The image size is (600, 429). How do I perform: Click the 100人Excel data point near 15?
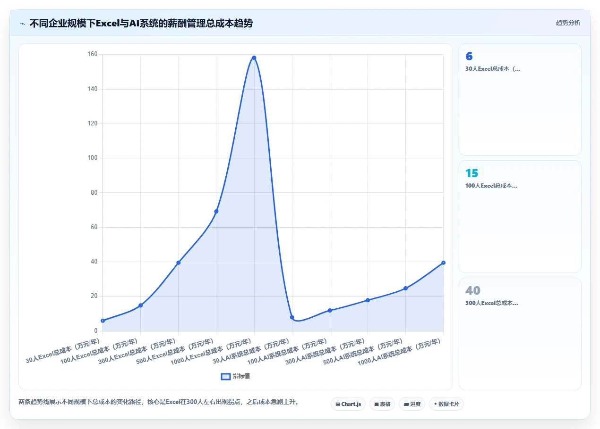click(140, 305)
